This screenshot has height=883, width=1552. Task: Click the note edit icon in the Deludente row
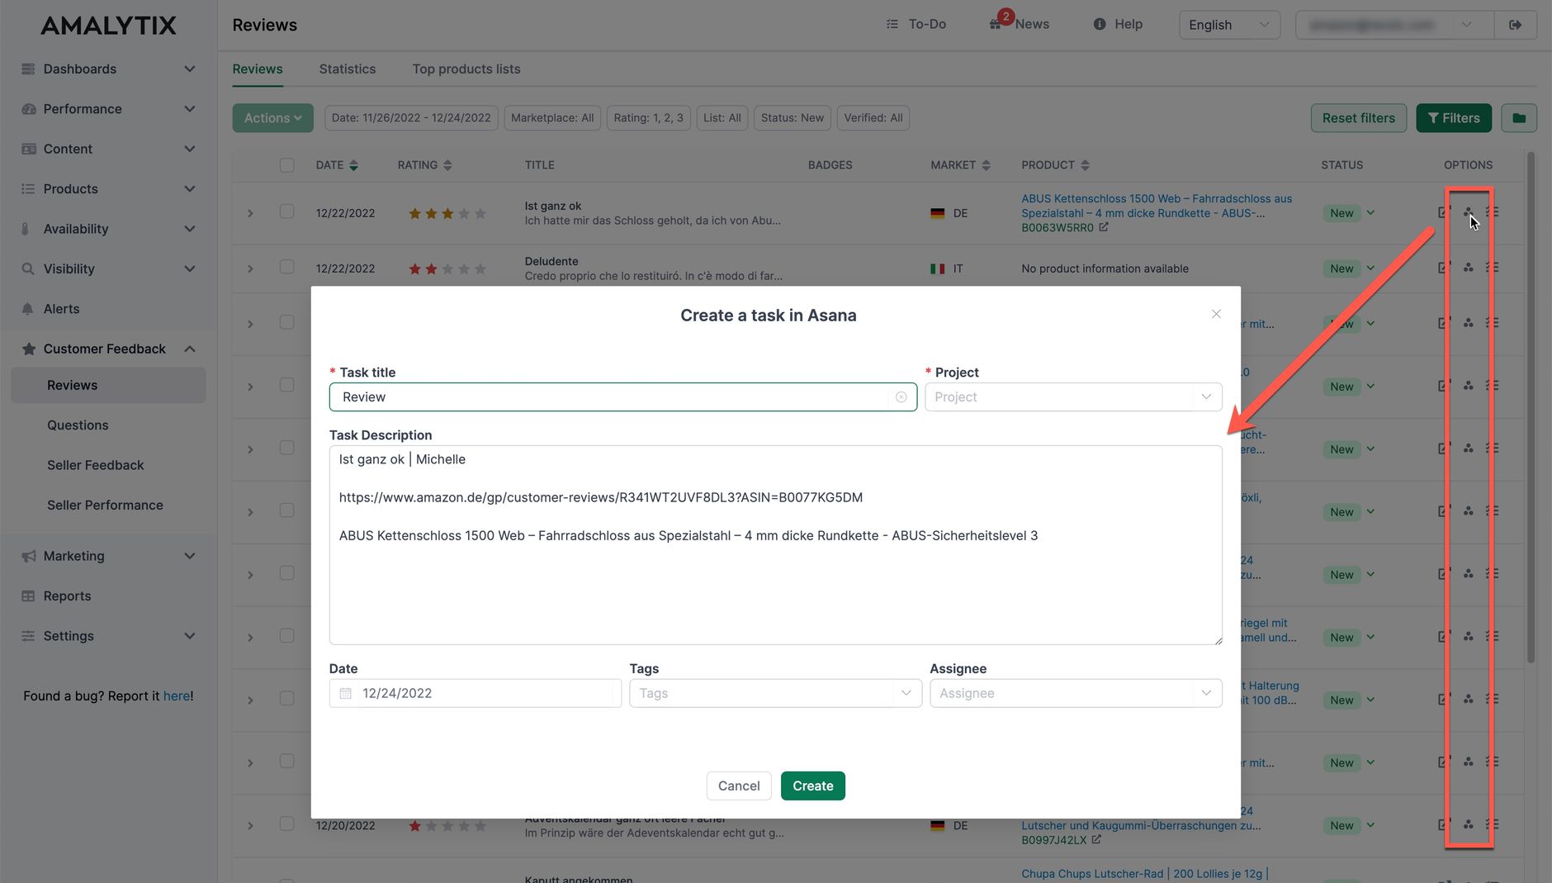1444,268
